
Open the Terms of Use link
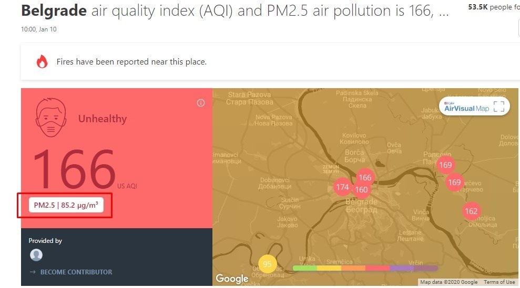coord(499,282)
